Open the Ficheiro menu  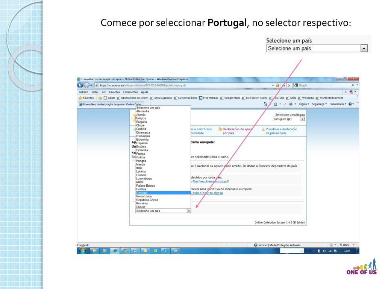[x=83, y=92]
